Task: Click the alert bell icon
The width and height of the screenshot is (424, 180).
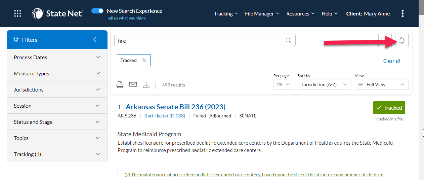Action: pyautogui.click(x=402, y=40)
